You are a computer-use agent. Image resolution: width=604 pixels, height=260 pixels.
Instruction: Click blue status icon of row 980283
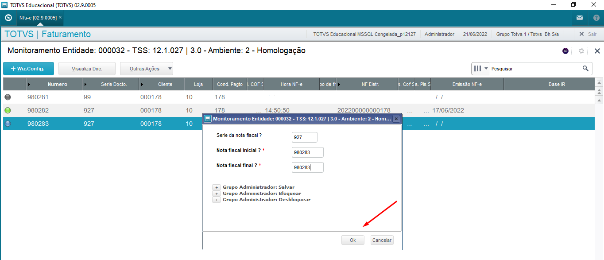click(8, 124)
